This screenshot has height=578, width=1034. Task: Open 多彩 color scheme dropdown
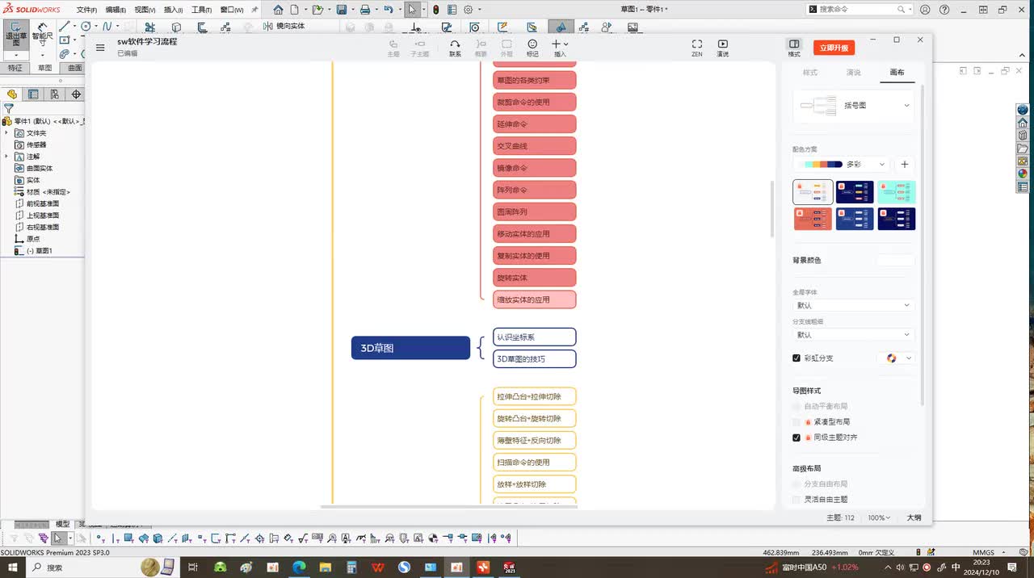tap(841, 164)
